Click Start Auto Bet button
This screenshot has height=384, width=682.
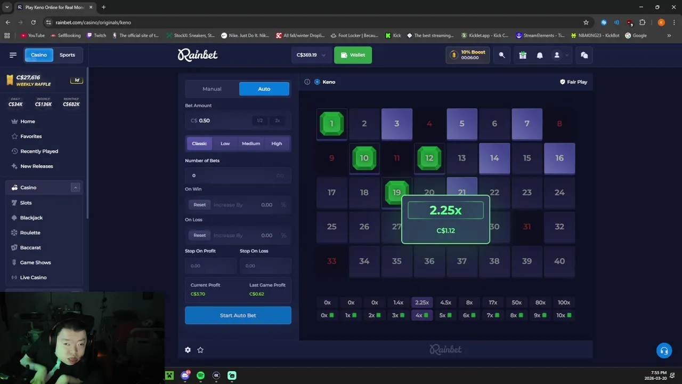tap(238, 315)
